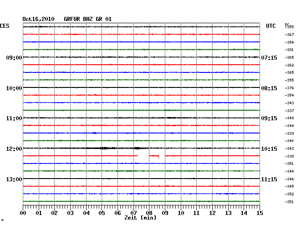Click the '05' minute tick label
The image size is (296, 225).
click(102, 213)
